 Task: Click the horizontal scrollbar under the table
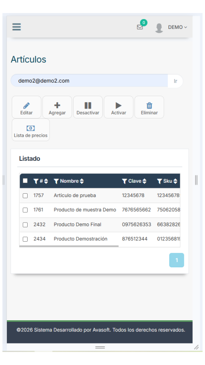pos(69,246)
